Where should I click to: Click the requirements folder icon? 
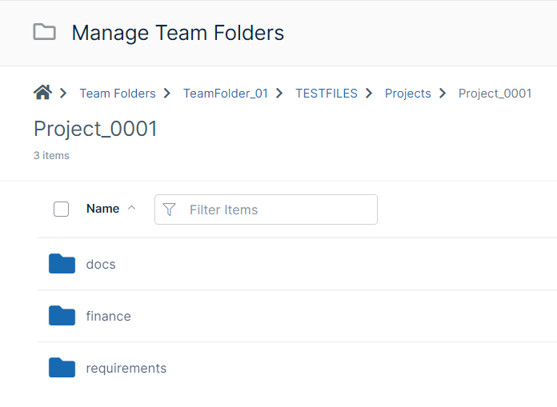coord(62,367)
